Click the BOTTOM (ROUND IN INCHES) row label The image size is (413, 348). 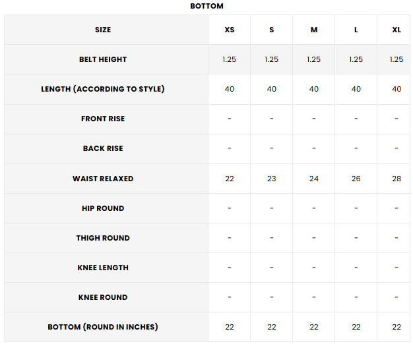click(103, 327)
